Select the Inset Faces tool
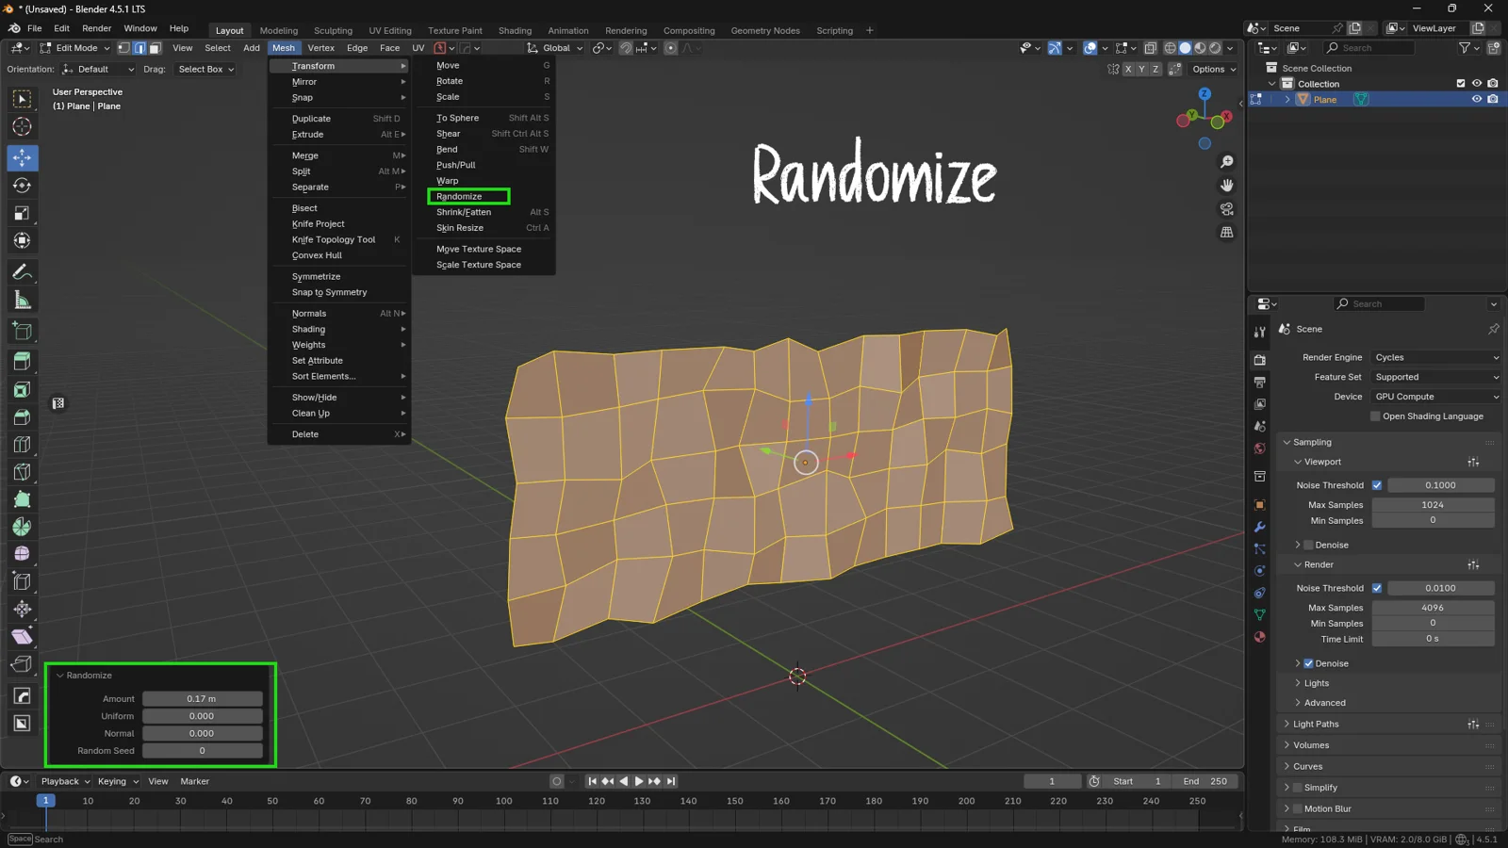1508x848 pixels. tap(22, 389)
